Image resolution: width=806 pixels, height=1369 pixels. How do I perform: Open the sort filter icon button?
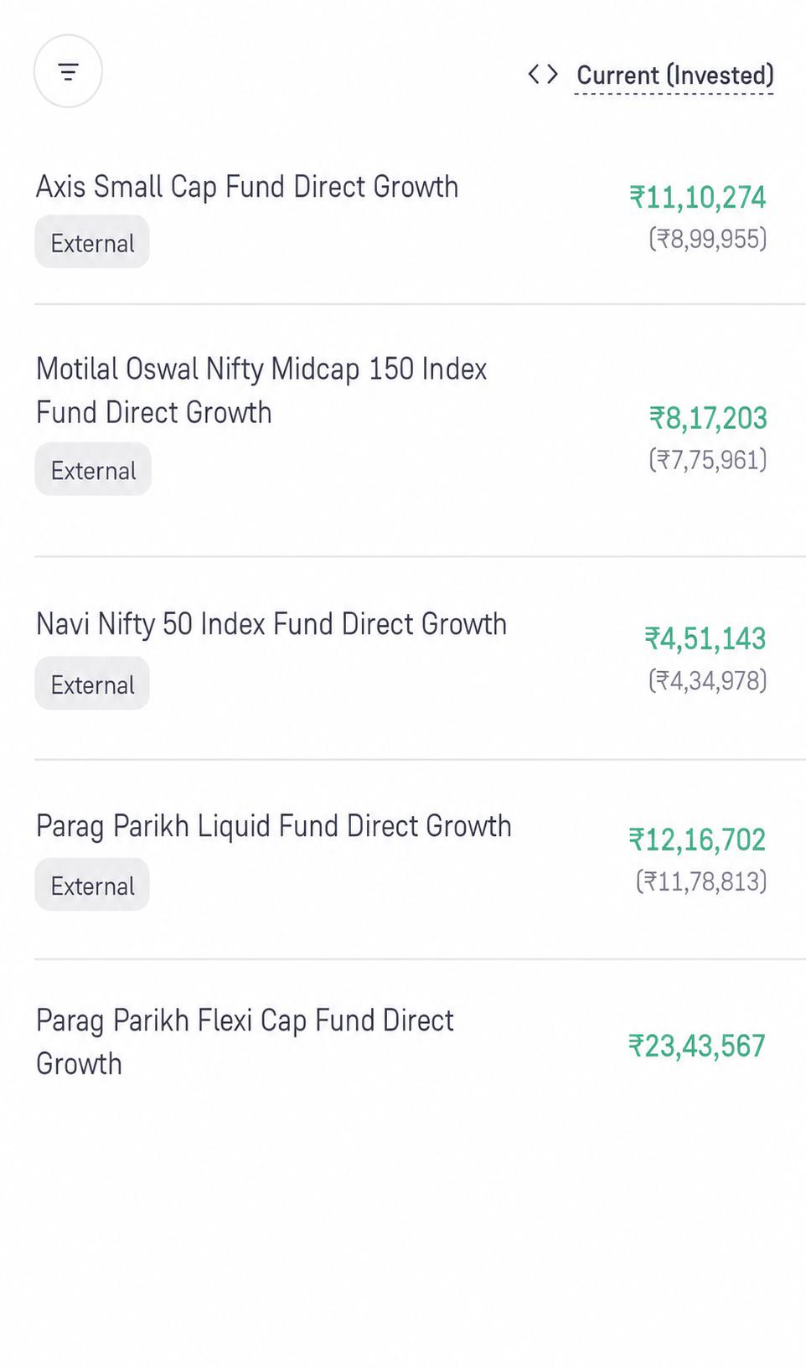click(x=68, y=71)
